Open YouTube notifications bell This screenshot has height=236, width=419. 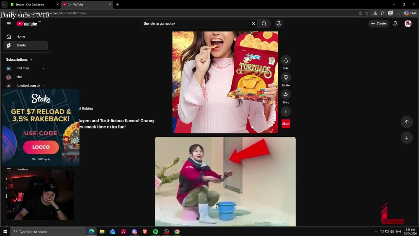tap(395, 24)
